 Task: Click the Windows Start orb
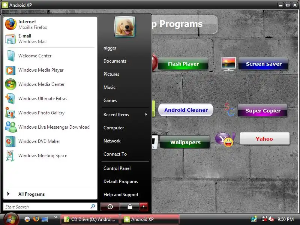(11, 219)
